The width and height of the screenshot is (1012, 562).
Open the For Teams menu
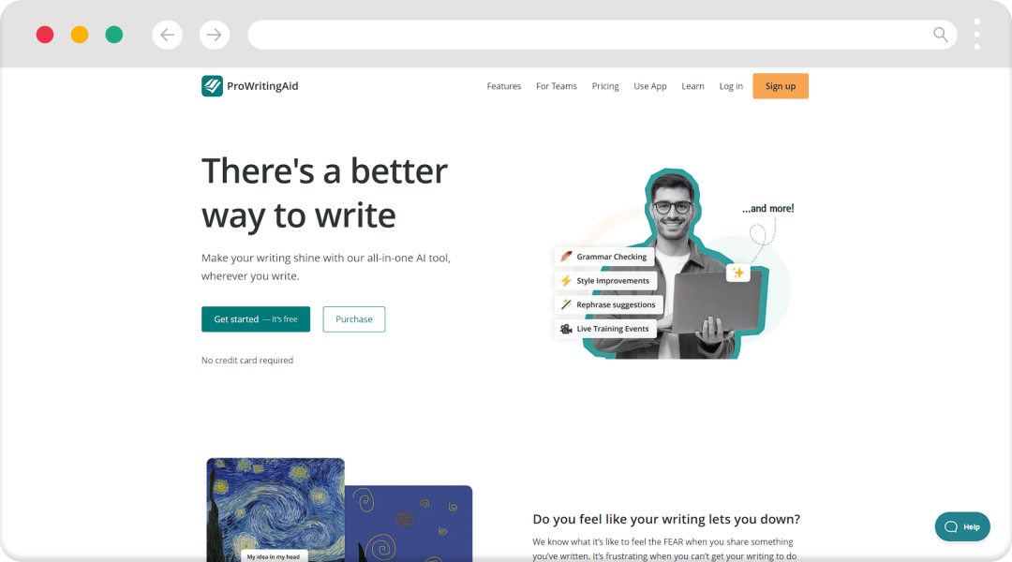click(x=557, y=86)
